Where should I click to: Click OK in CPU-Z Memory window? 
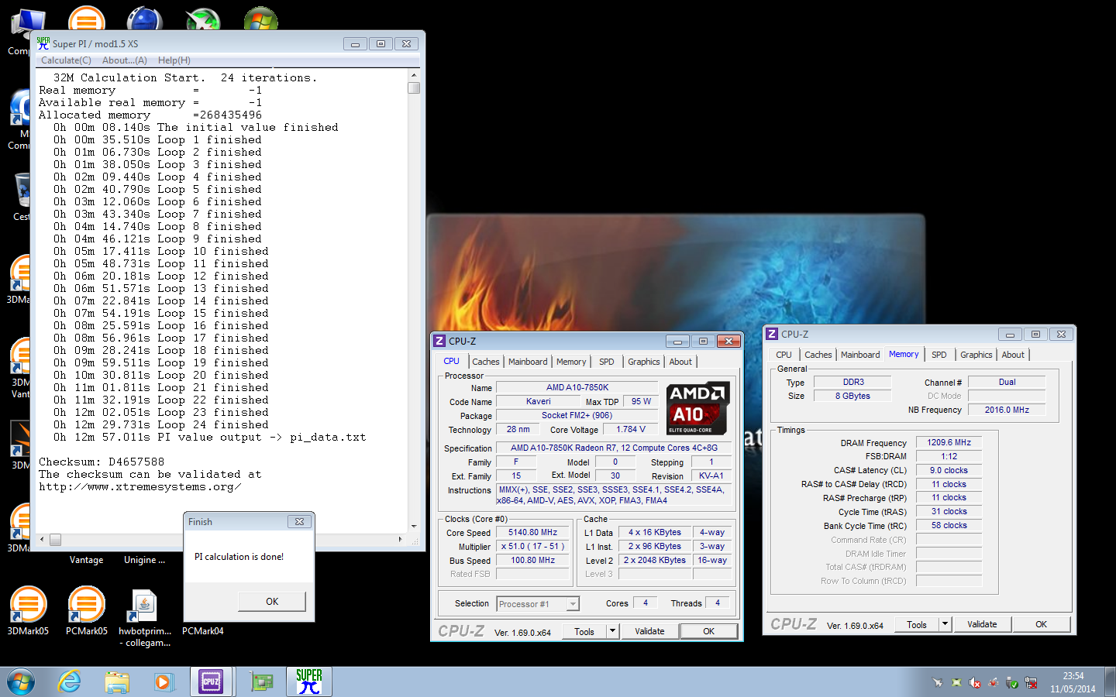[1041, 624]
